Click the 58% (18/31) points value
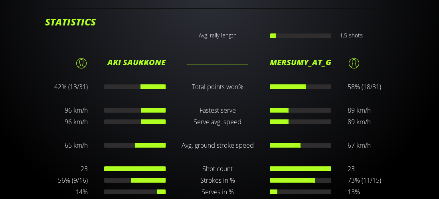439x199 pixels. [364, 87]
